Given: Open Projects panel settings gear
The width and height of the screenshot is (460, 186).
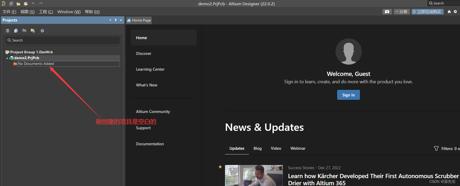Looking at the screenshot, I should (x=42, y=31).
